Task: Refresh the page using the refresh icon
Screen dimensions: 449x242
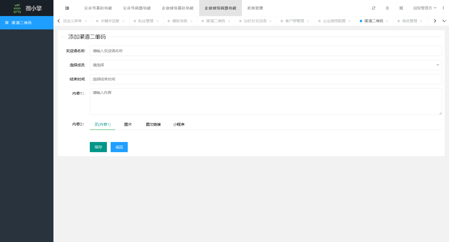Action: 373,8
